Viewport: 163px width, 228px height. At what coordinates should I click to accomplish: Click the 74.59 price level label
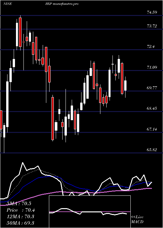[152, 12]
